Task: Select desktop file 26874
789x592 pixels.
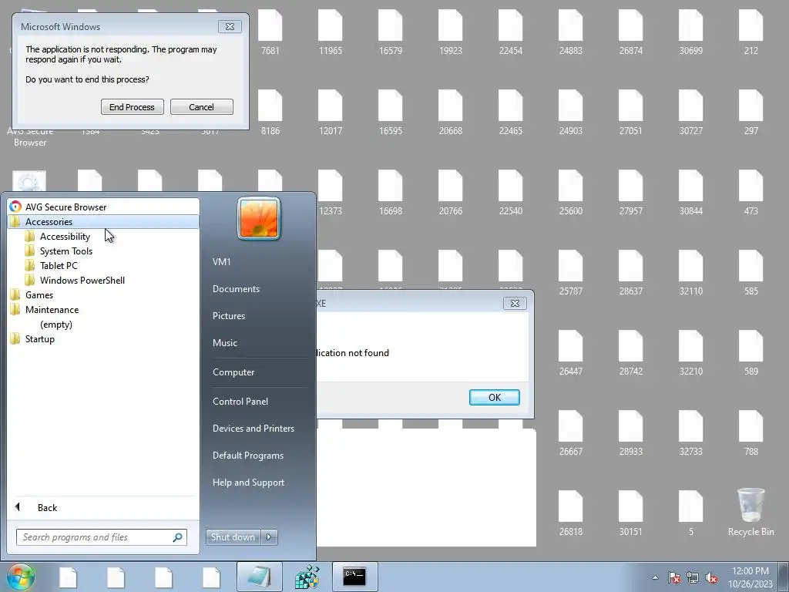Action: point(630,32)
